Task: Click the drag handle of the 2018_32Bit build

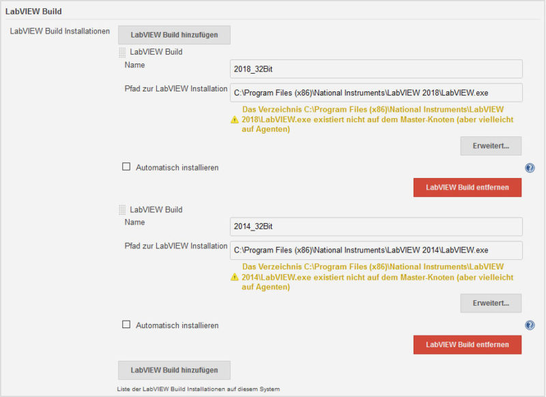Action: pos(122,52)
